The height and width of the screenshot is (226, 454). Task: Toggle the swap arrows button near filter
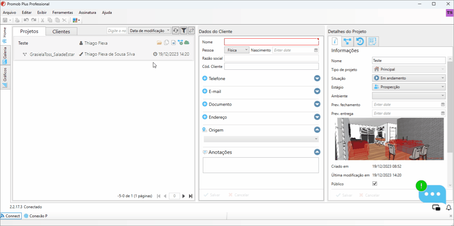191,30
